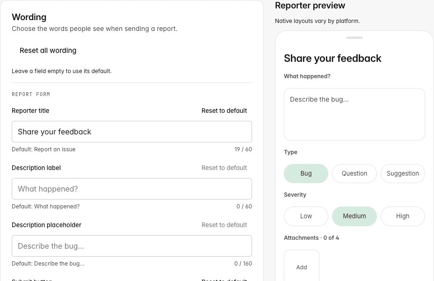Click the 'Default: Describe the bug...' hint
The width and height of the screenshot is (434, 281).
[48, 264]
